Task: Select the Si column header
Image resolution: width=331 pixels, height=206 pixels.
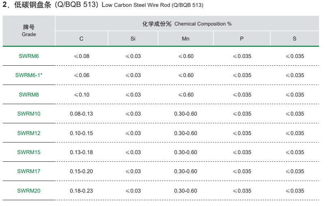Action: [x=133, y=39]
